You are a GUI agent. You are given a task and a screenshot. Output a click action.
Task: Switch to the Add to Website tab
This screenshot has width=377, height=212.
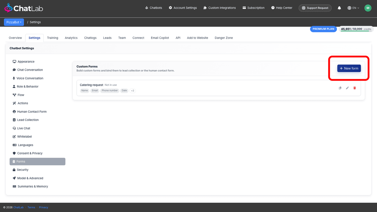[197, 38]
